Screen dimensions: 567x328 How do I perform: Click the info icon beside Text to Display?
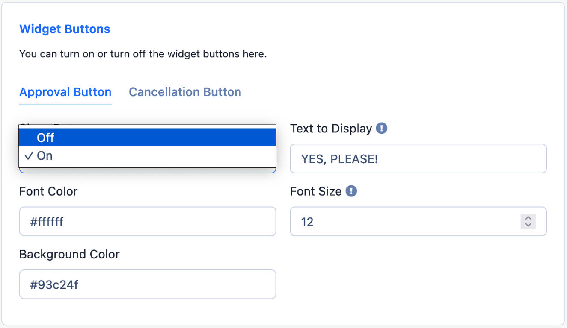tap(381, 128)
